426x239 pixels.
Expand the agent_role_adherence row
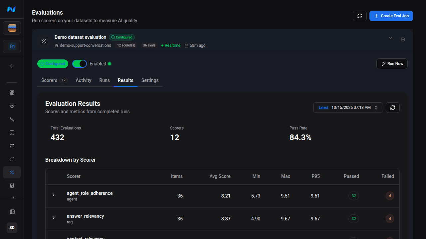pyautogui.click(x=54, y=195)
